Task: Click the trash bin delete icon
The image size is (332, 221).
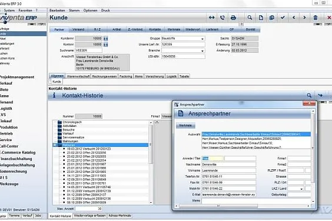Action: (316, 18)
